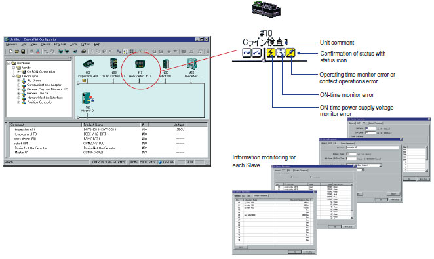Sort list by Comment column header
Screen dimensions: 434x259
tap(46, 125)
